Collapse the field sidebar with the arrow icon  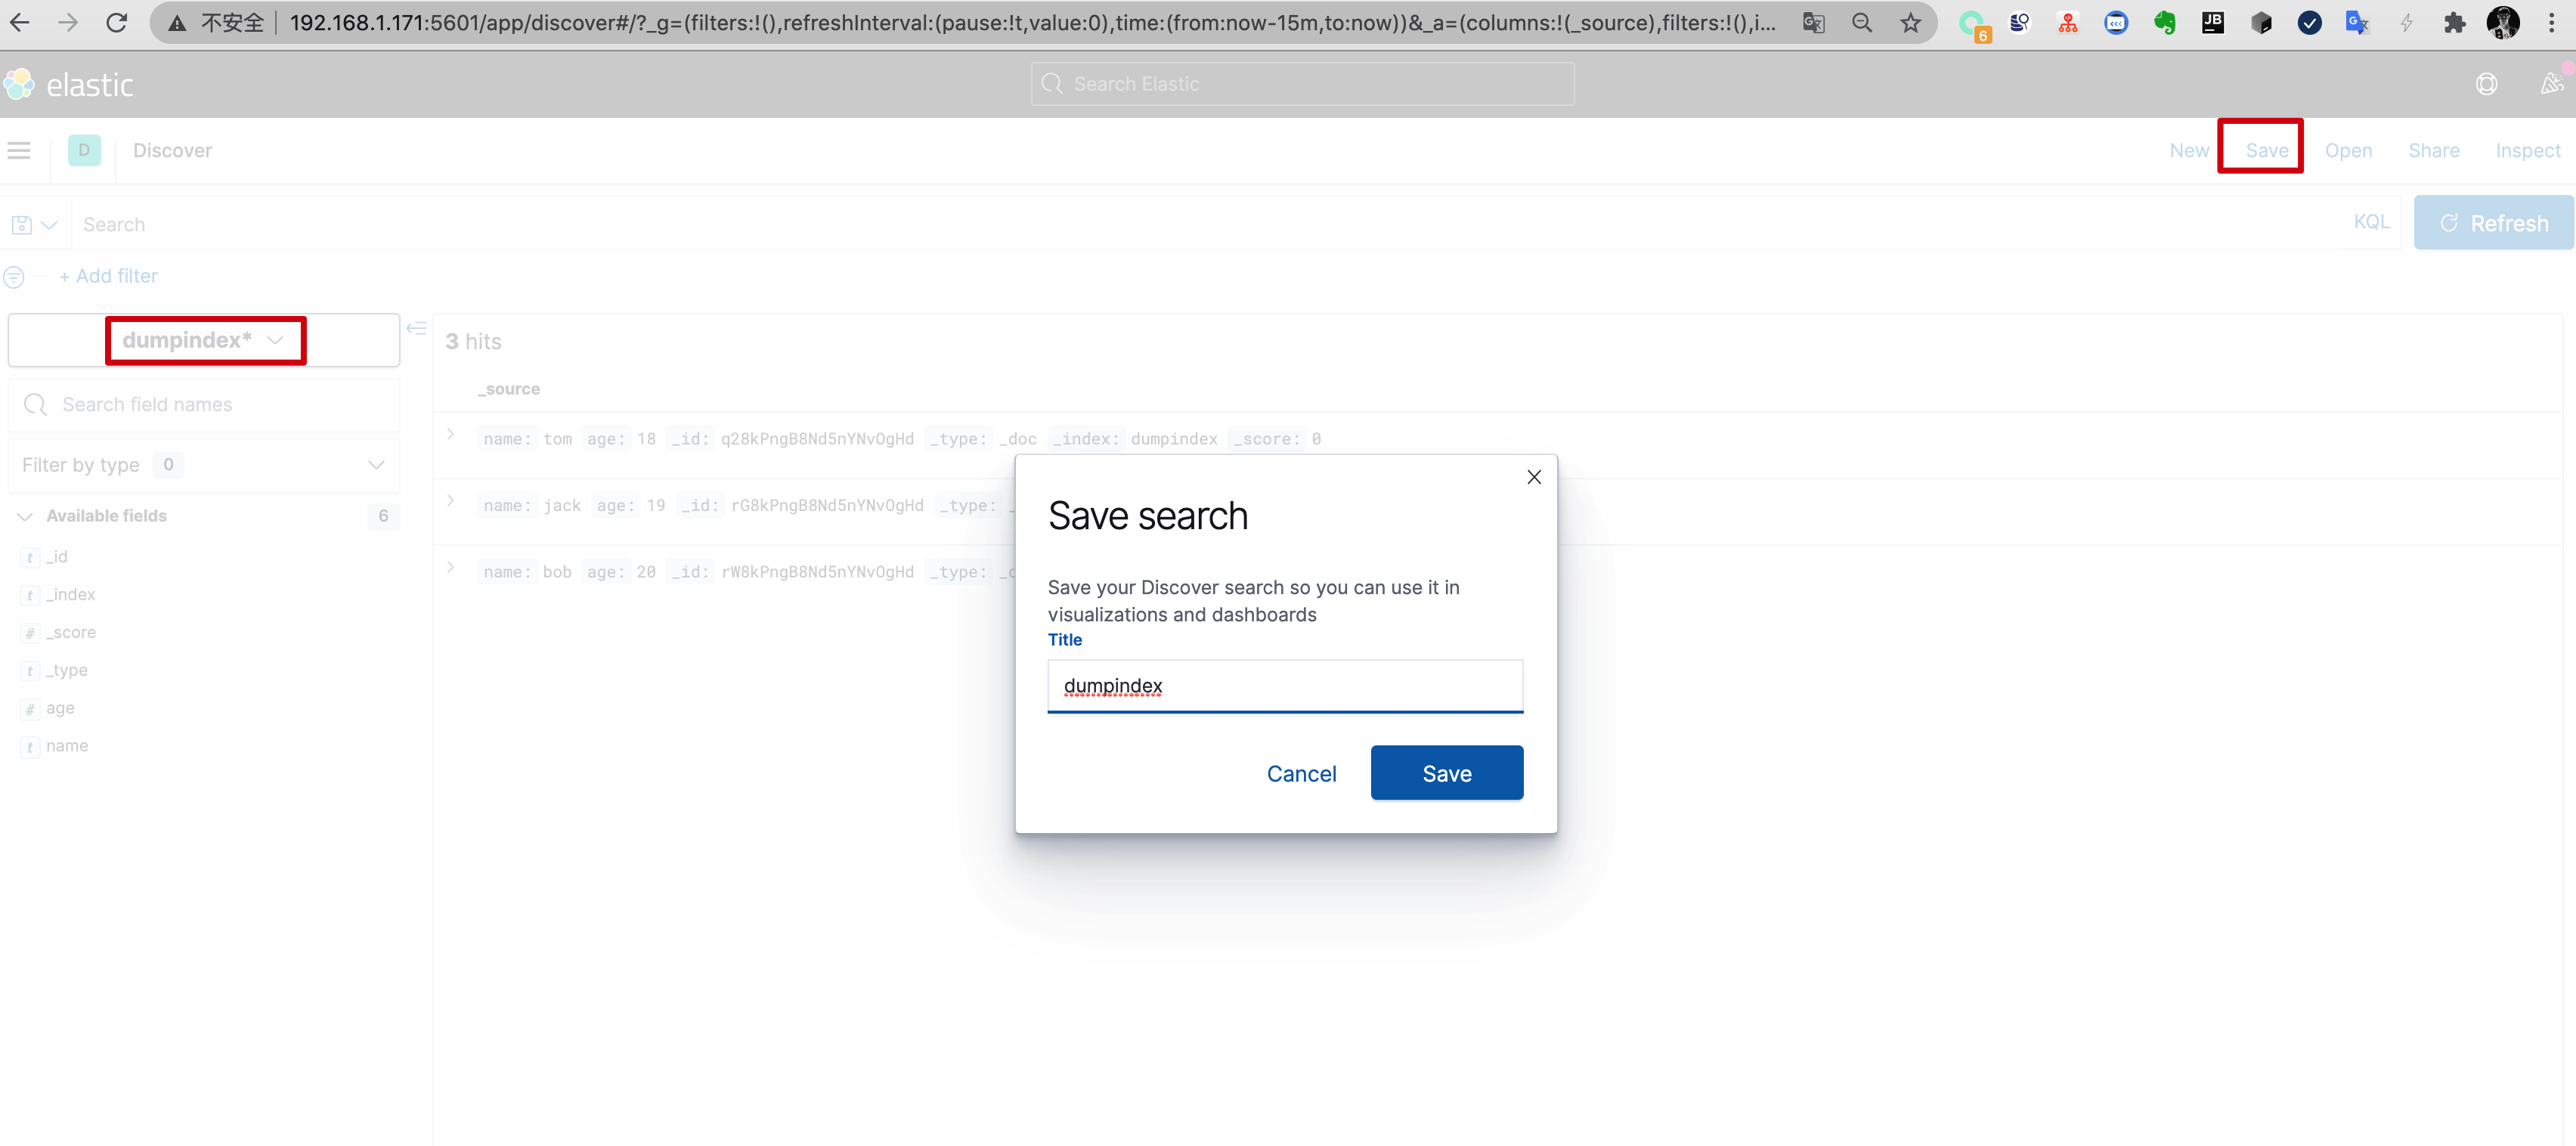[417, 329]
